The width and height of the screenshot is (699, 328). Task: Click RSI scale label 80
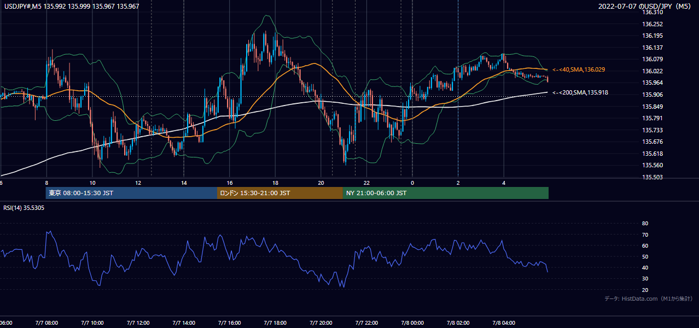645,224
